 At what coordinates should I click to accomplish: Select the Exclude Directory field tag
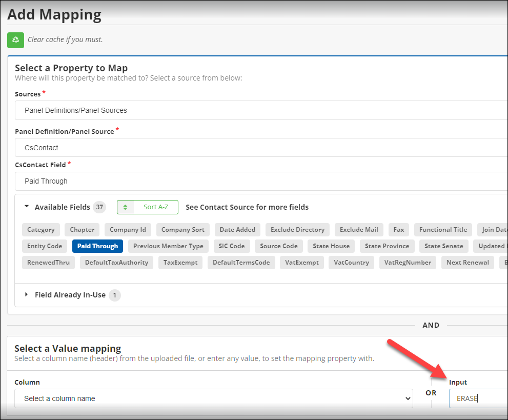coord(297,230)
